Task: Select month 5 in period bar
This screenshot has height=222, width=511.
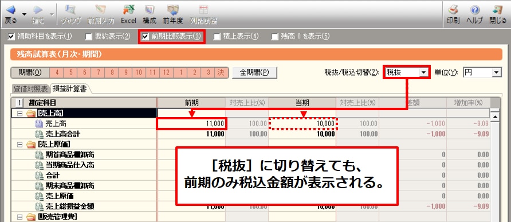Action: tap(70, 72)
